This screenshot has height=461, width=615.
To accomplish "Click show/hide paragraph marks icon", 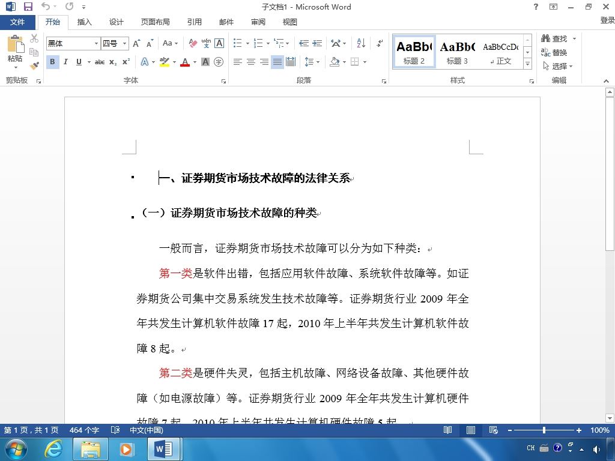I will pyautogui.click(x=380, y=43).
